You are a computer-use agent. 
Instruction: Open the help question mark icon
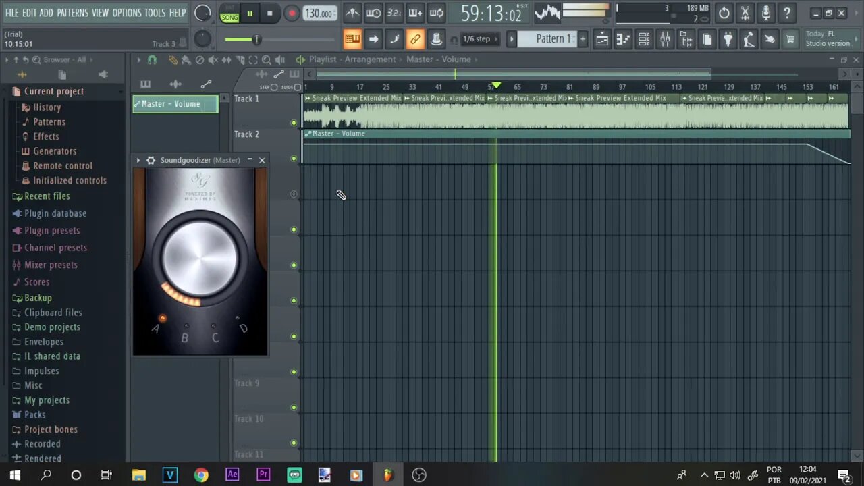787,13
